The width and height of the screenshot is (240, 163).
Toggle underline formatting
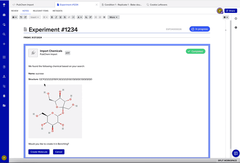tap(61, 17)
